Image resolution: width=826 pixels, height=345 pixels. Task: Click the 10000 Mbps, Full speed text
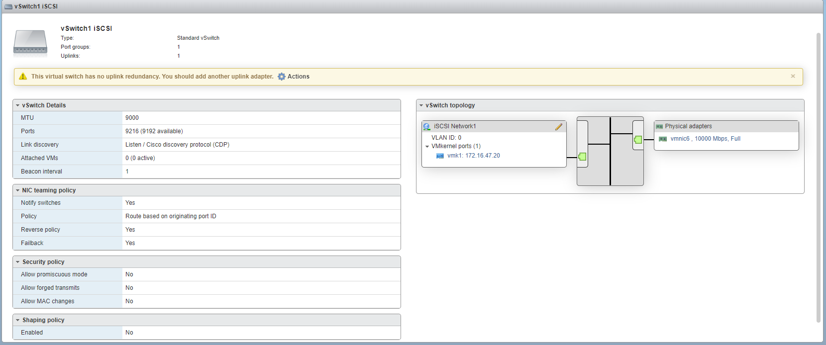[x=718, y=139]
